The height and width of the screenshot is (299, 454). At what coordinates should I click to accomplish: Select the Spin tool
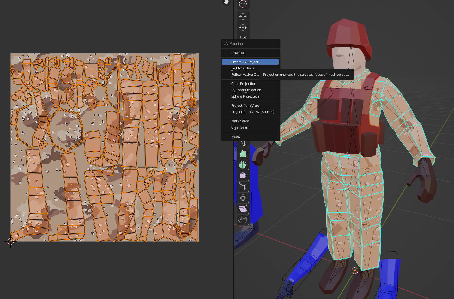pyautogui.click(x=243, y=164)
